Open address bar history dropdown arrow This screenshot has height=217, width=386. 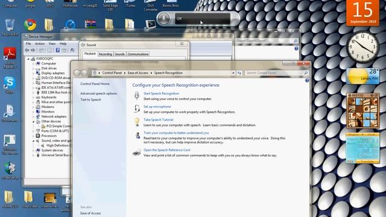pyautogui.click(x=233, y=73)
